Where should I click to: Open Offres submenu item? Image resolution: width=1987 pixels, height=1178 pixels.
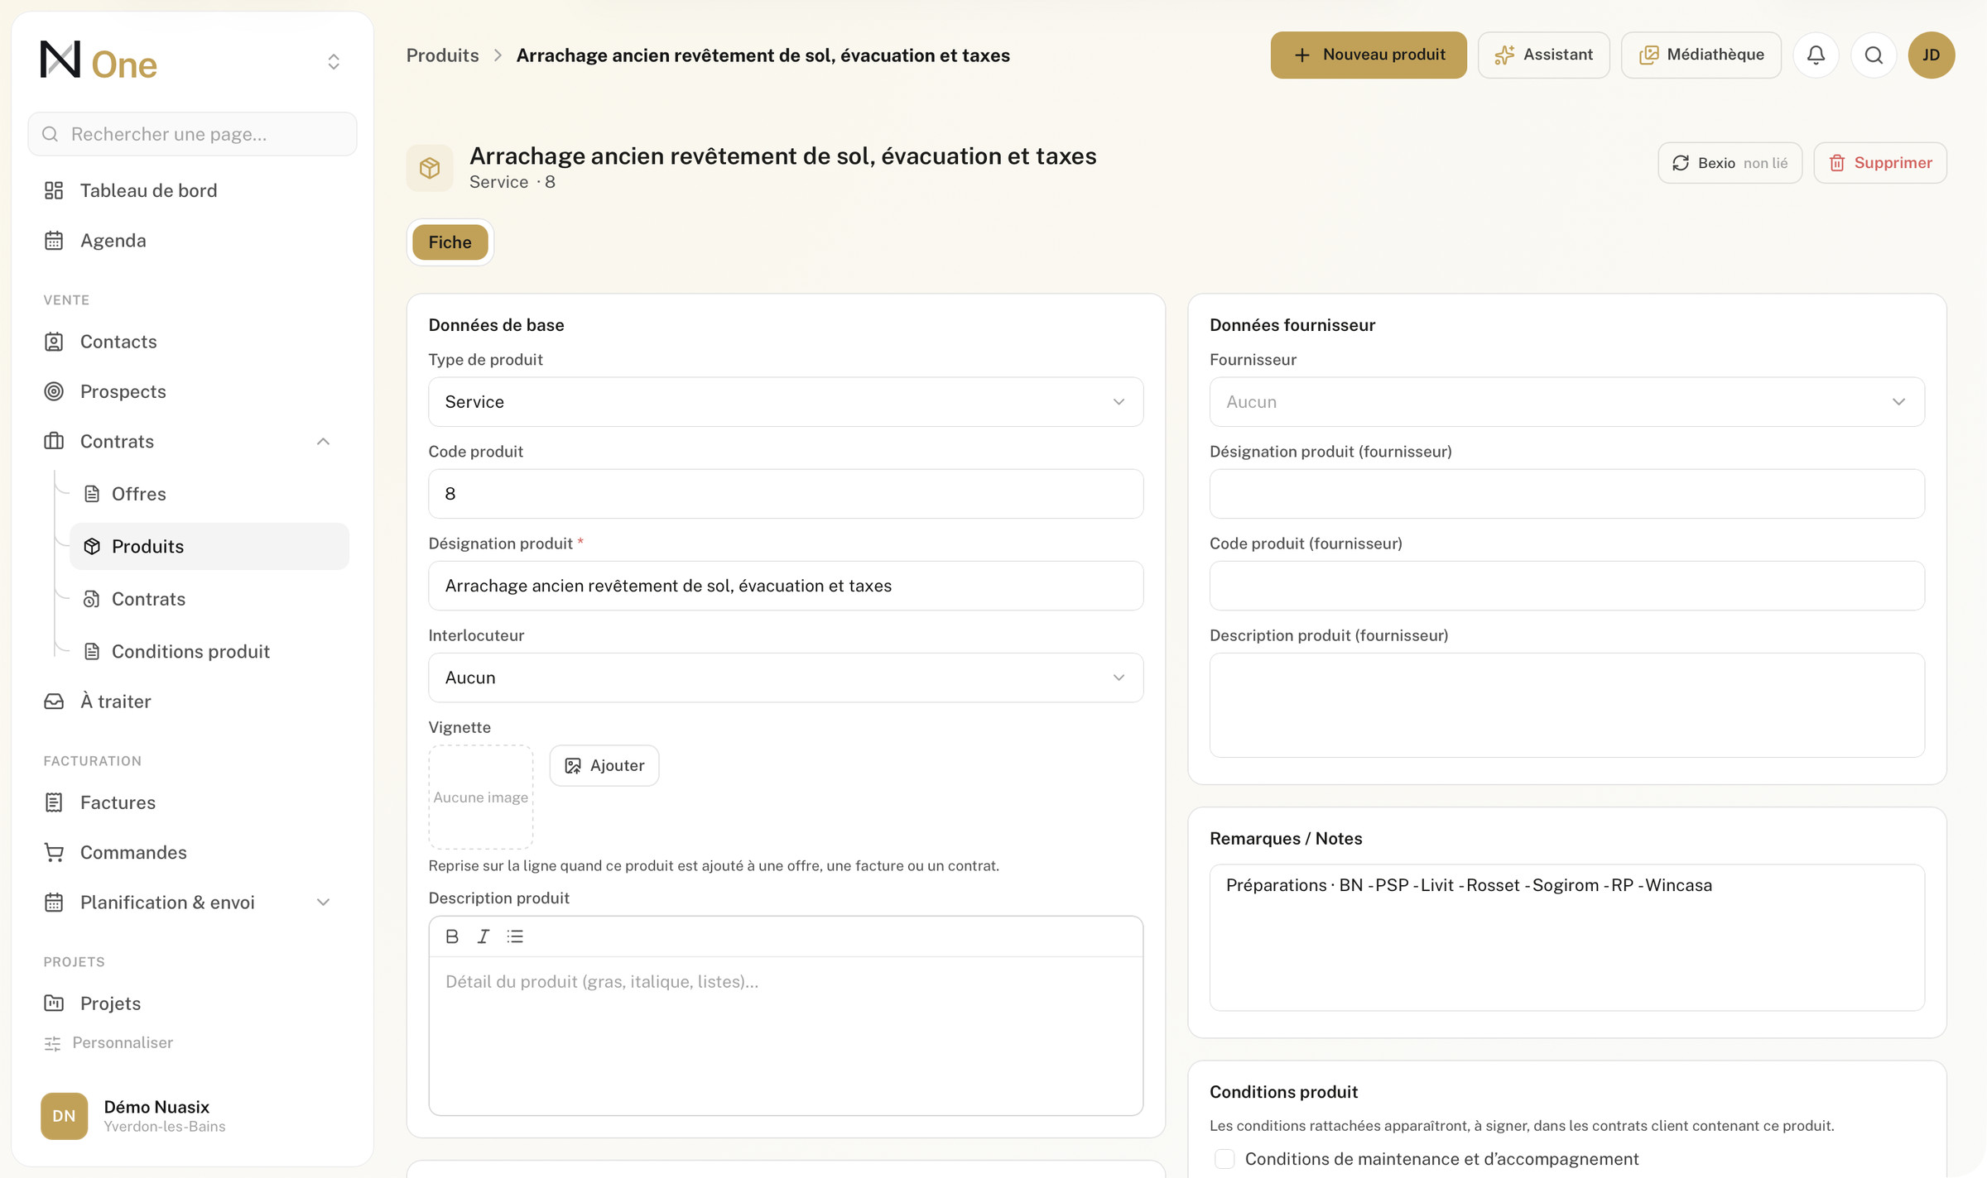point(209,494)
